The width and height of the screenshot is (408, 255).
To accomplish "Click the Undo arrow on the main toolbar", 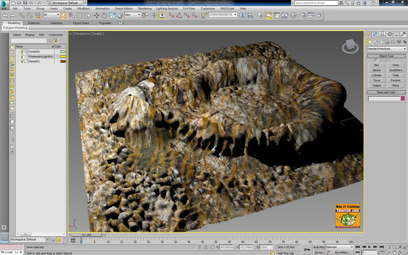I will [5, 16].
